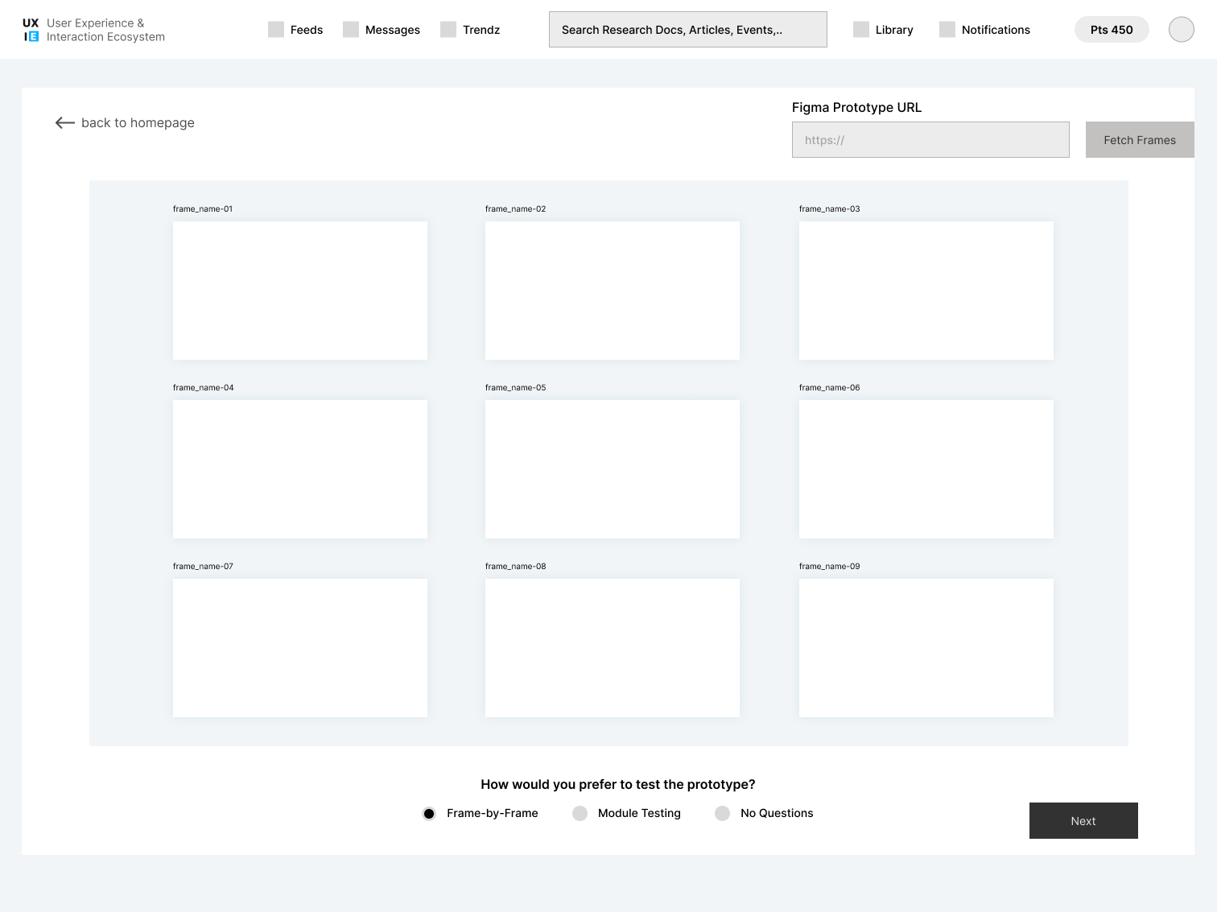The image size is (1217, 912).
Task: Select No Questions radio option
Action: [x=723, y=814]
